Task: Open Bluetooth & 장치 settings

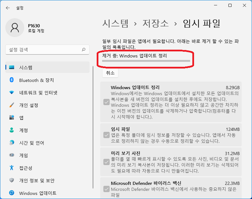Action: coord(47,80)
